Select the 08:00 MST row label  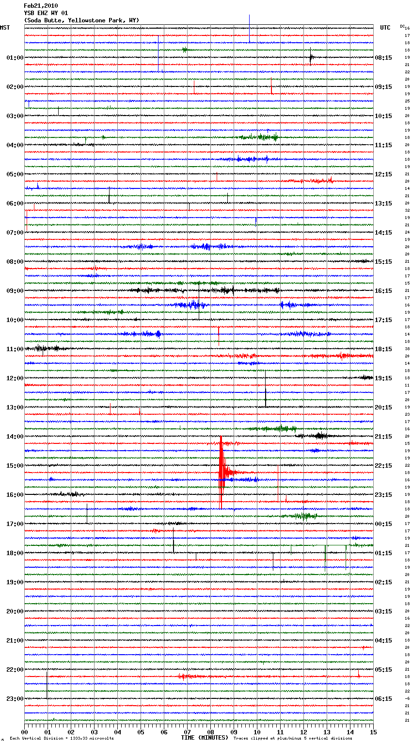tap(15, 262)
